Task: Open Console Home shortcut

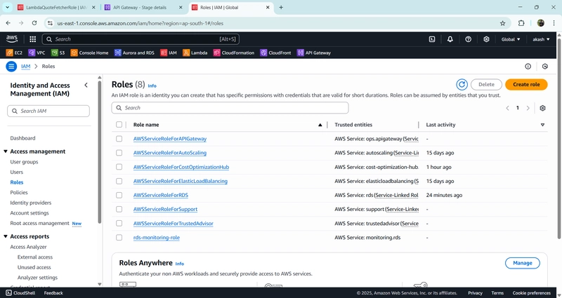Action: pos(89,53)
